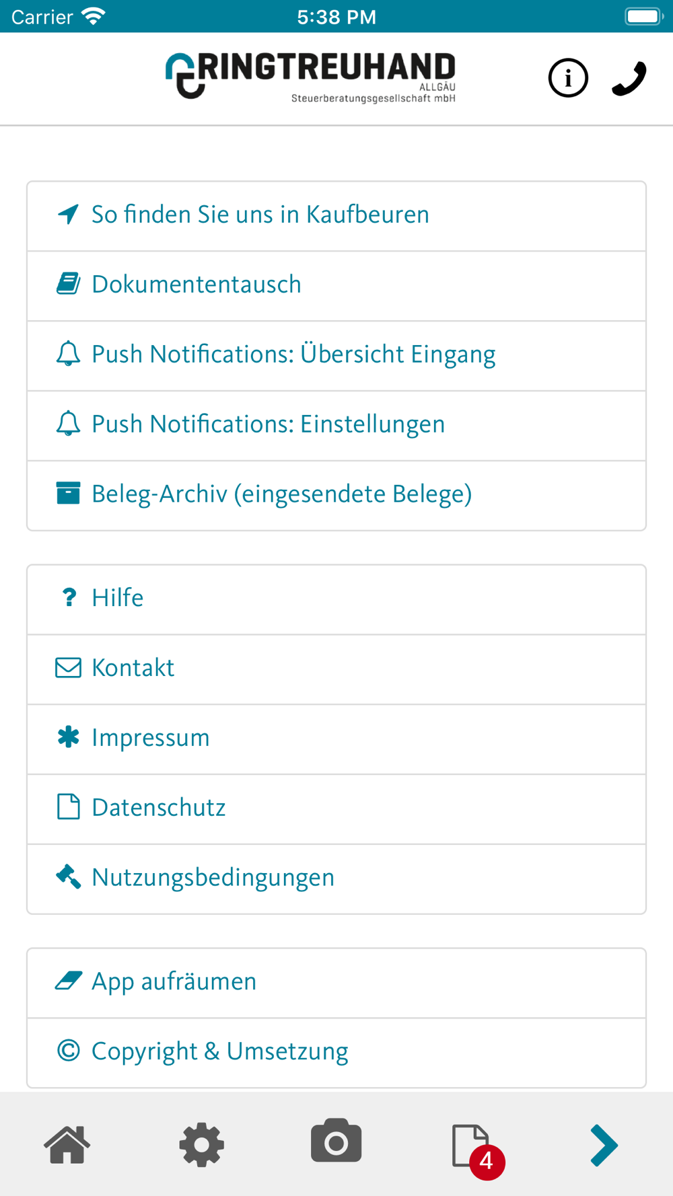Open settings gear in bottom bar
This screenshot has width=673, height=1196.
pos(202,1144)
